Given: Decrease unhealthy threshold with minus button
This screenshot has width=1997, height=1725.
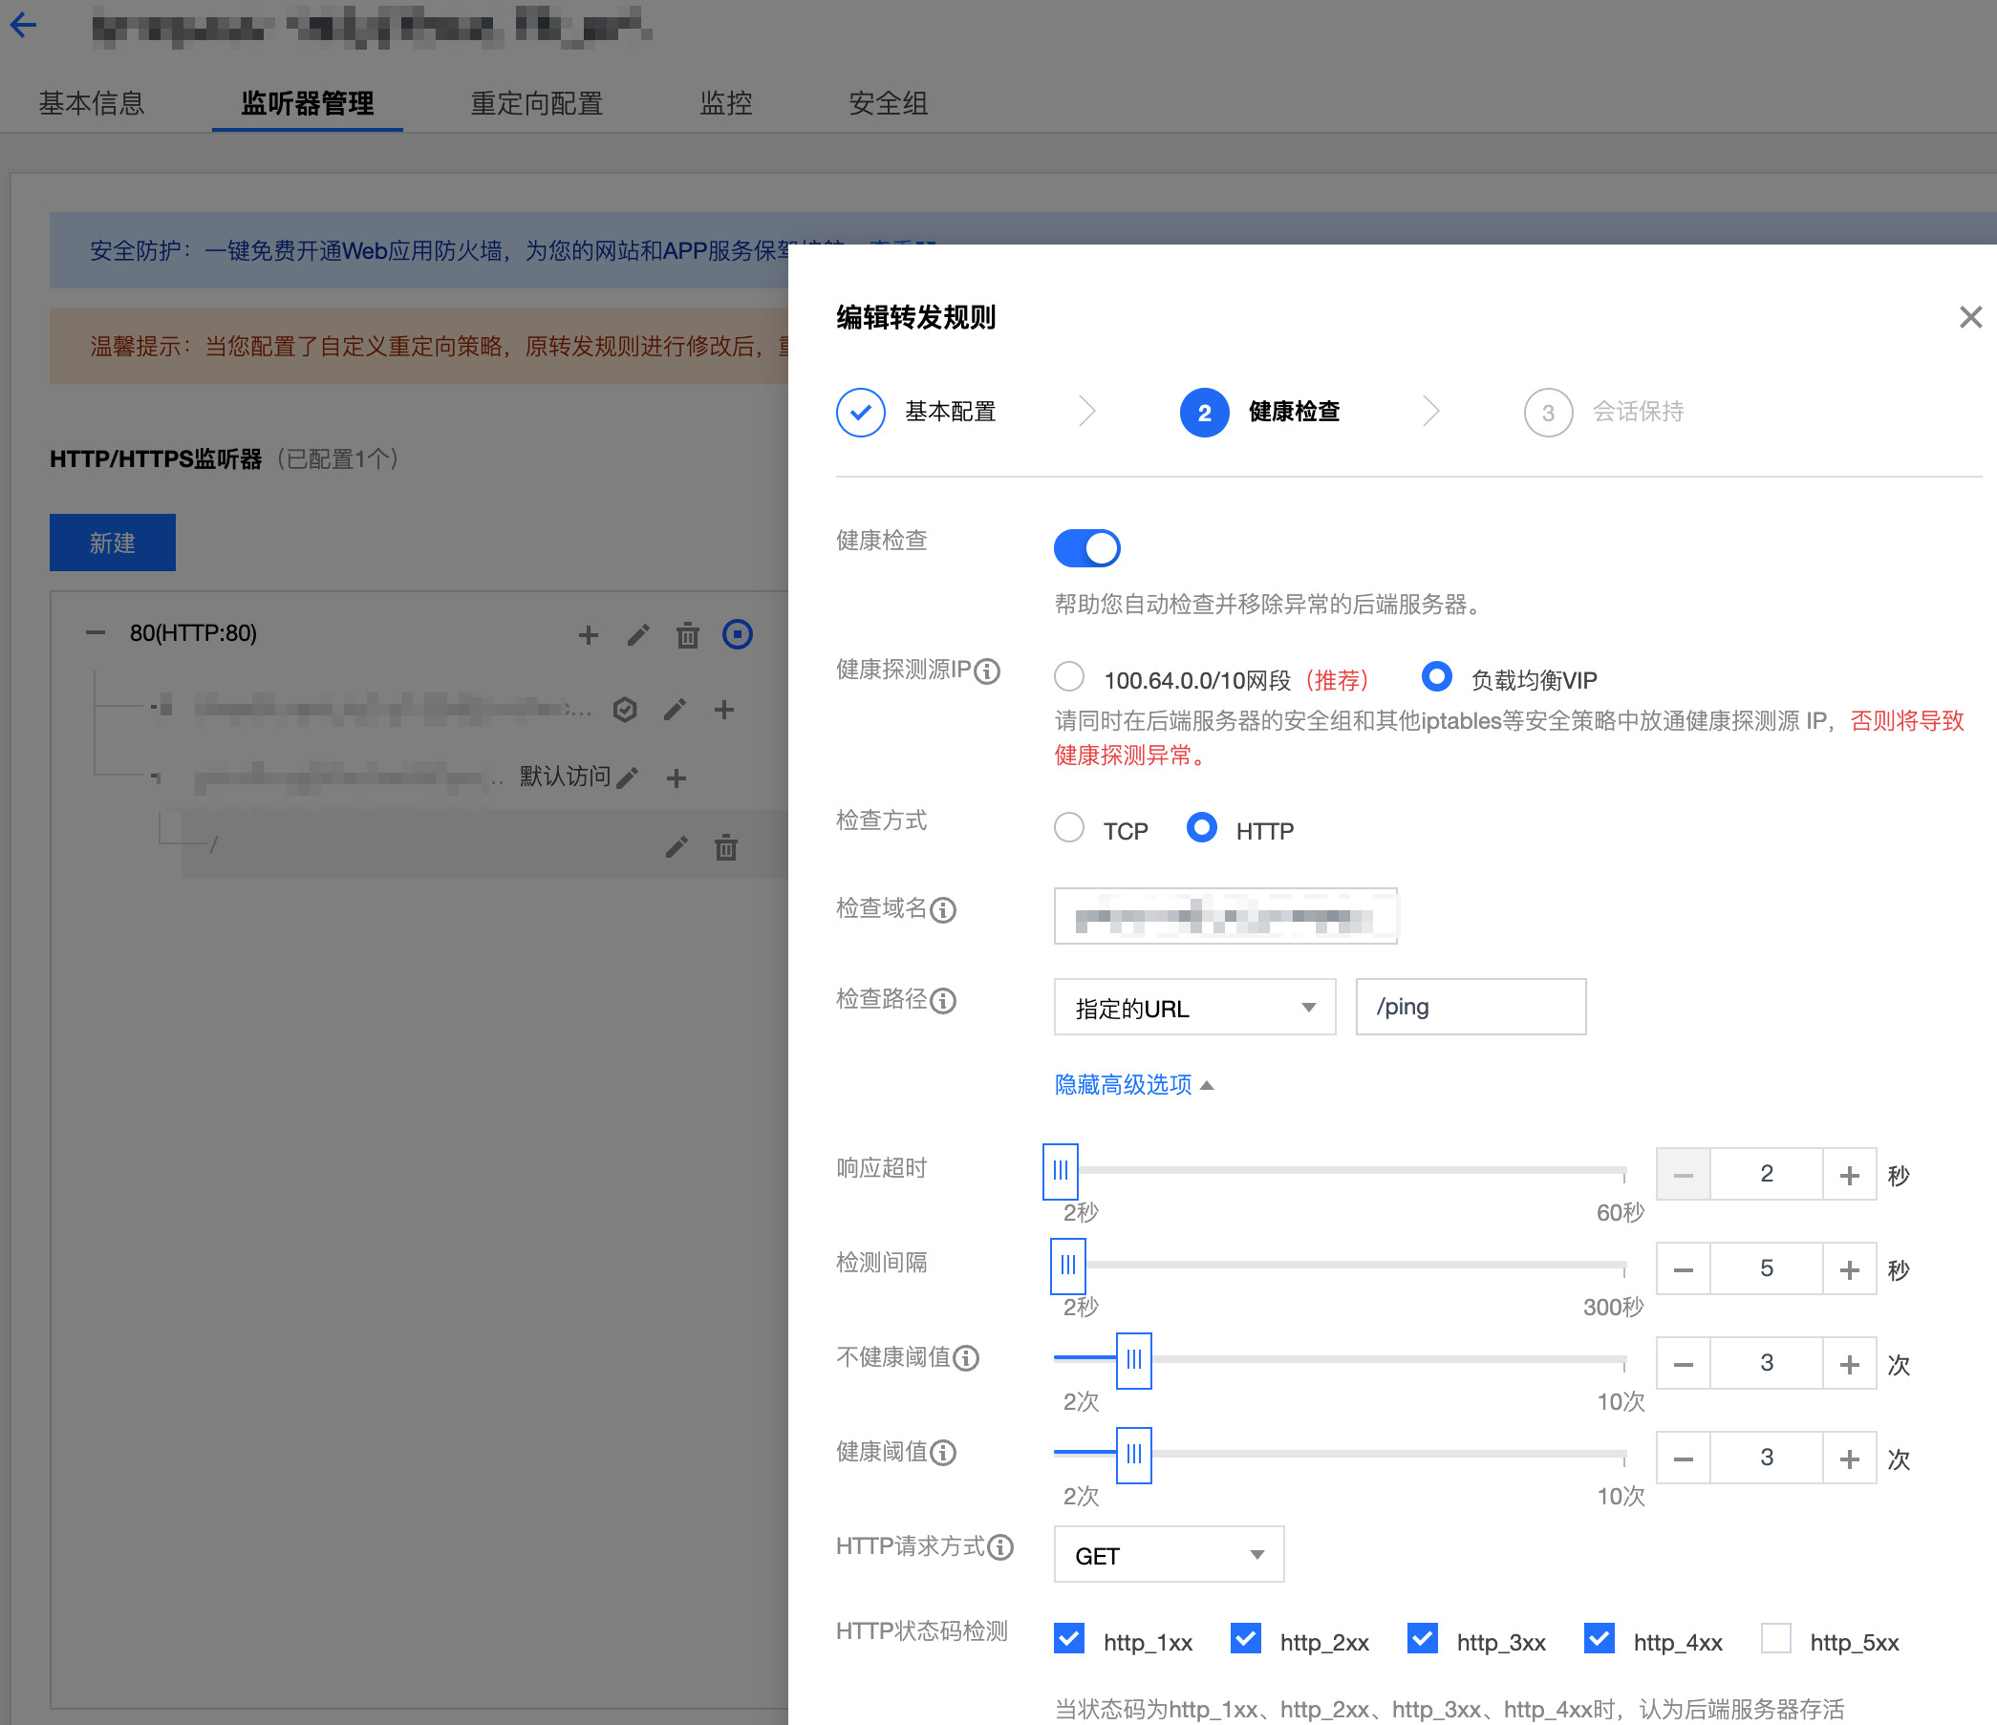Looking at the screenshot, I should pos(1683,1364).
